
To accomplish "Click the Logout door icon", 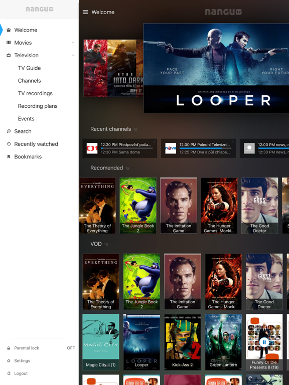I will [9, 373].
